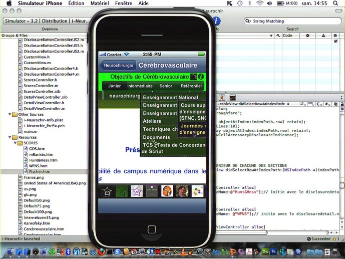345x259 pixels.
Task: Click the target membership column header icon
Action: point(335,36)
